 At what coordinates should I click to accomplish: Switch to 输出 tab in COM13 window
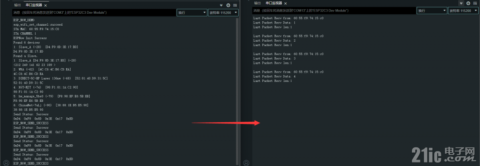point(257,3)
